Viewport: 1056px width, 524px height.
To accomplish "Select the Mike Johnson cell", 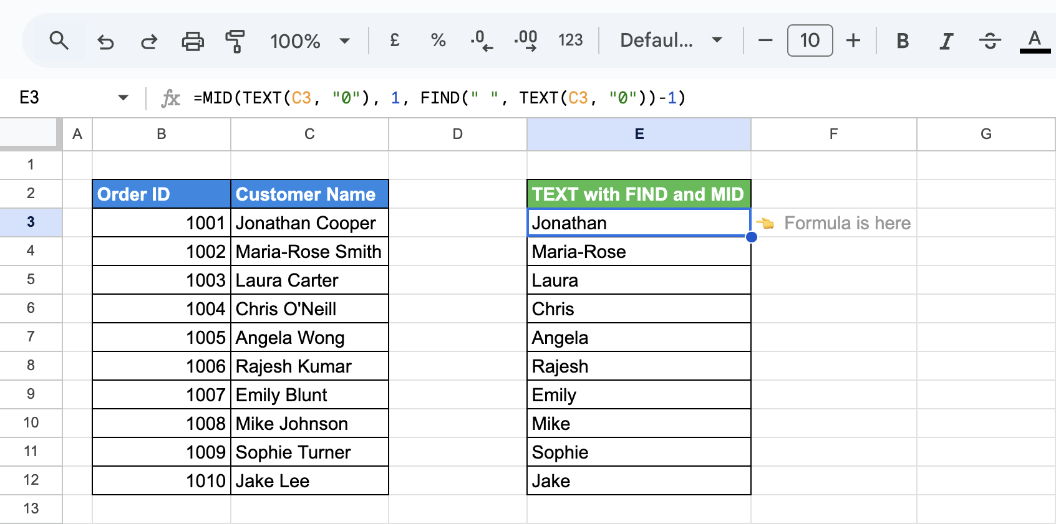I will (309, 423).
